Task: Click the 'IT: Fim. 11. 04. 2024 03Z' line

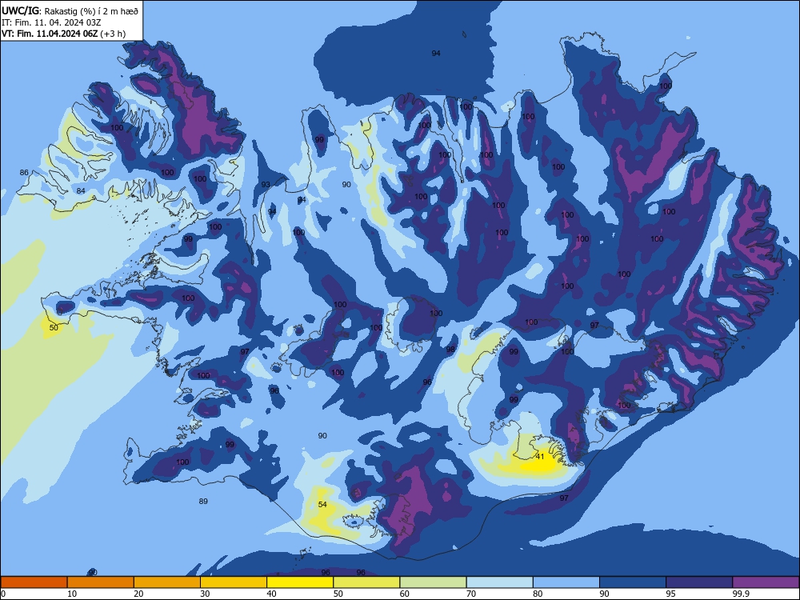Action: click(x=51, y=22)
